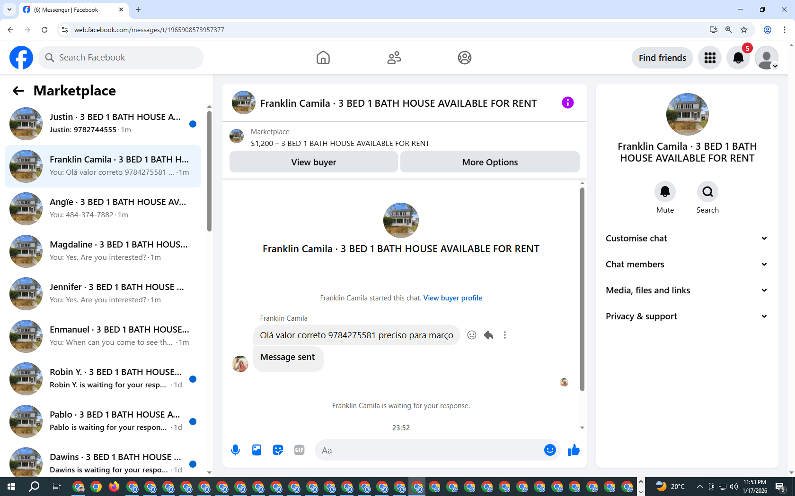Viewport: 795px width, 496px height.
Task: Open Angïe's conversation in the list
Action: click(x=103, y=209)
